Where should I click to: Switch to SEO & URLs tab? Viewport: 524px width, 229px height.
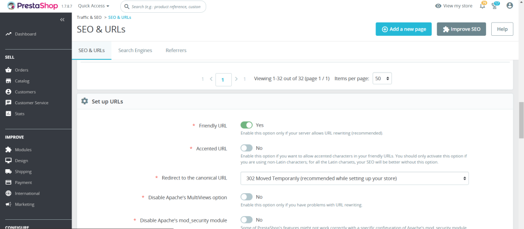pyautogui.click(x=92, y=51)
